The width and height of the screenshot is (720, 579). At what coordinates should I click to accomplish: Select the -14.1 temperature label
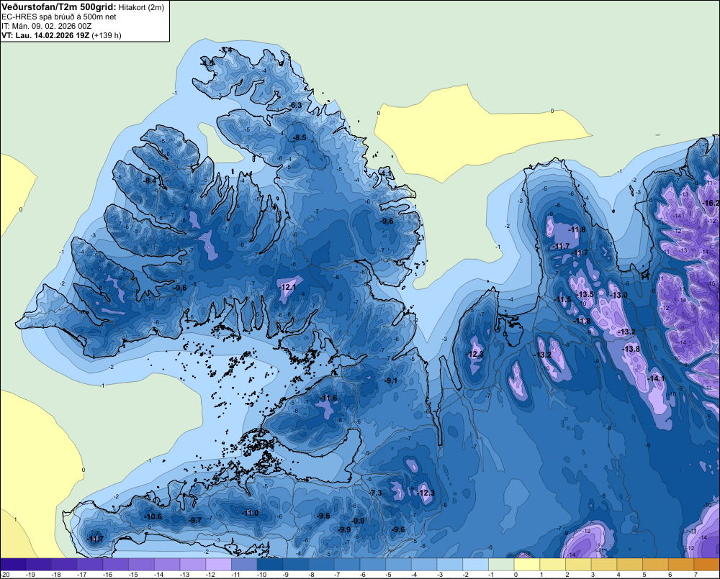pos(656,378)
